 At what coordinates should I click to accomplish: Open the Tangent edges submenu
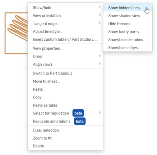65,24
